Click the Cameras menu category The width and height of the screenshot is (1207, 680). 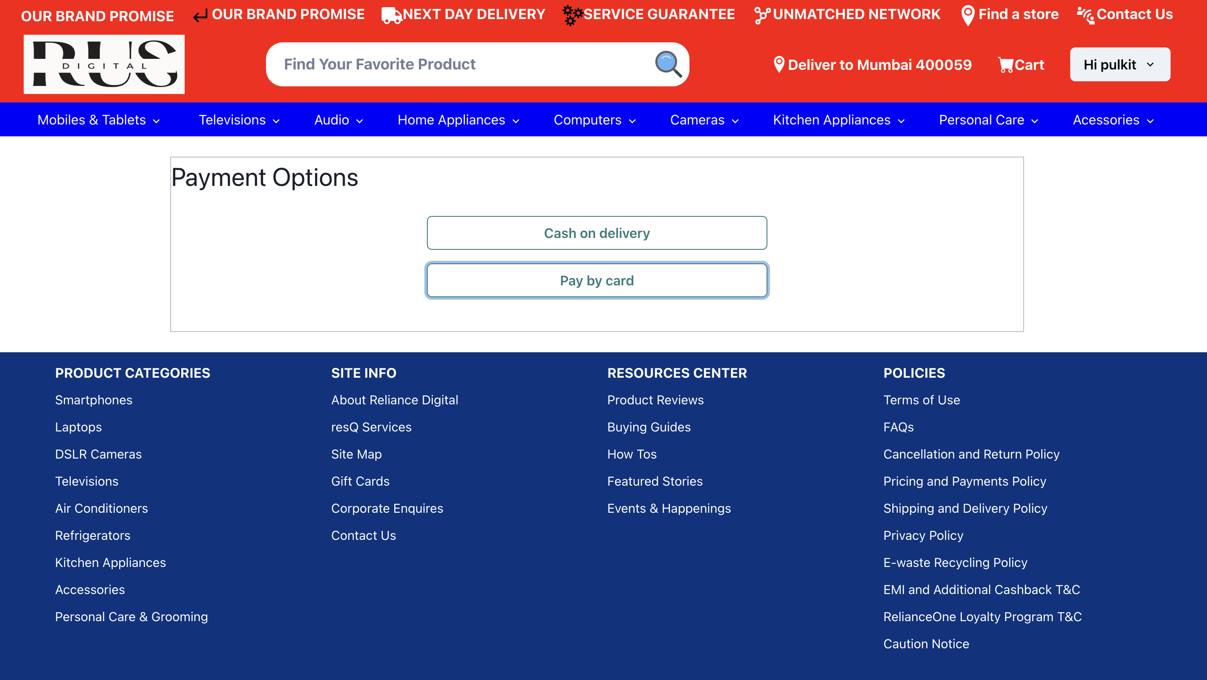(x=705, y=119)
